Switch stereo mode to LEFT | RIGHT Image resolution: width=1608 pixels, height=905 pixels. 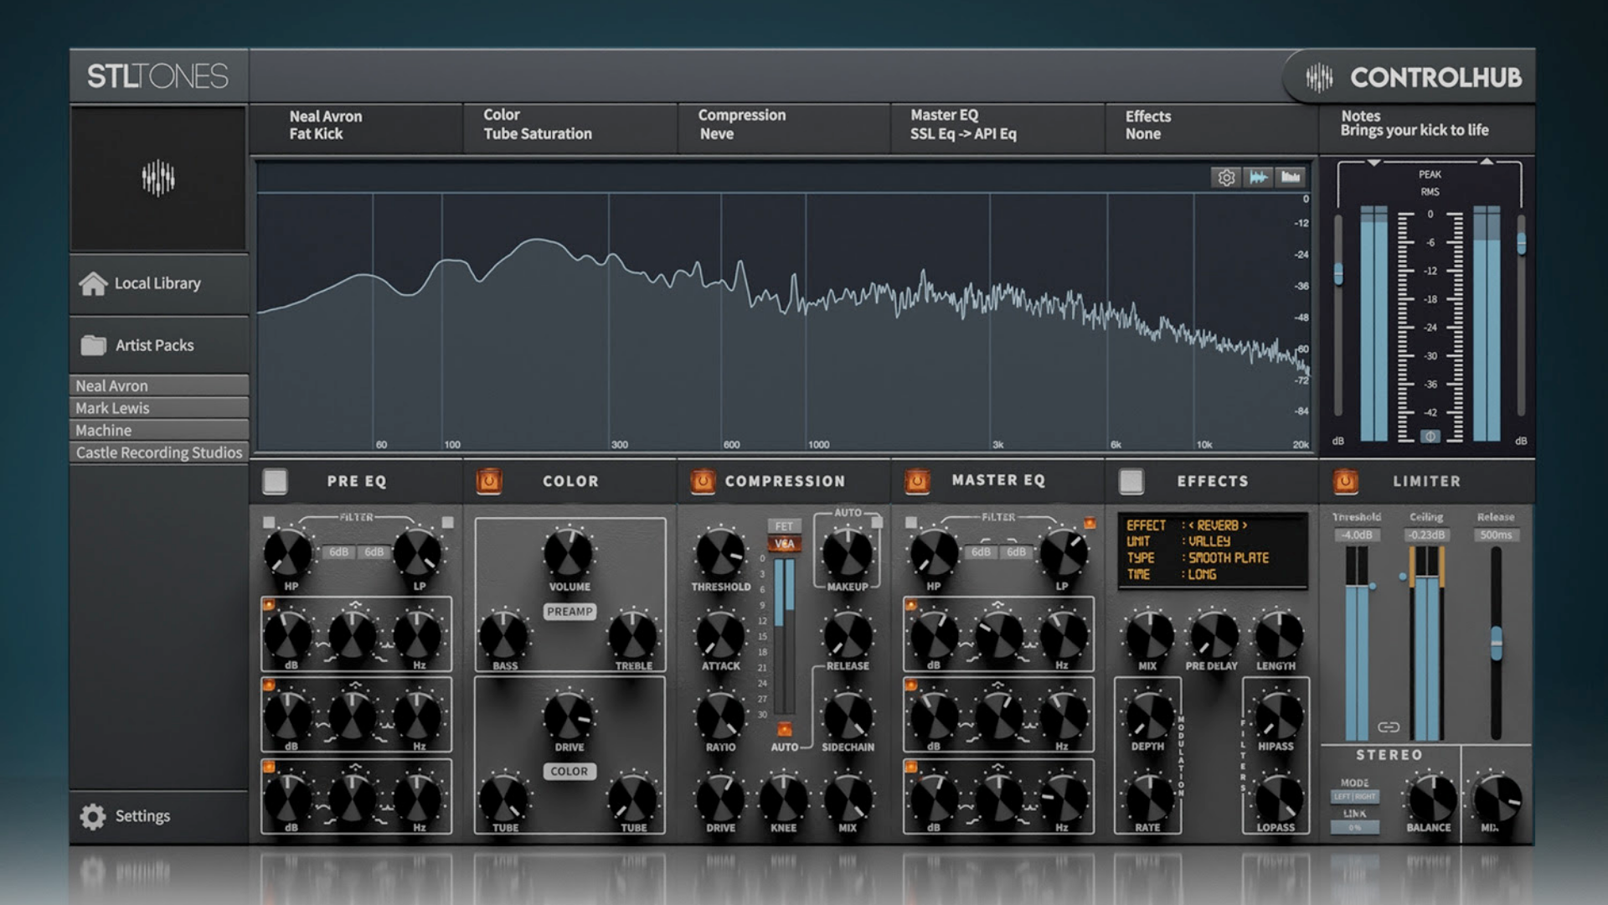[x=1355, y=797]
